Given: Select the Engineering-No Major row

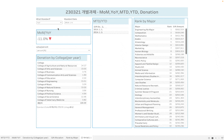Looking at the screenshot, I should tap(159, 30).
